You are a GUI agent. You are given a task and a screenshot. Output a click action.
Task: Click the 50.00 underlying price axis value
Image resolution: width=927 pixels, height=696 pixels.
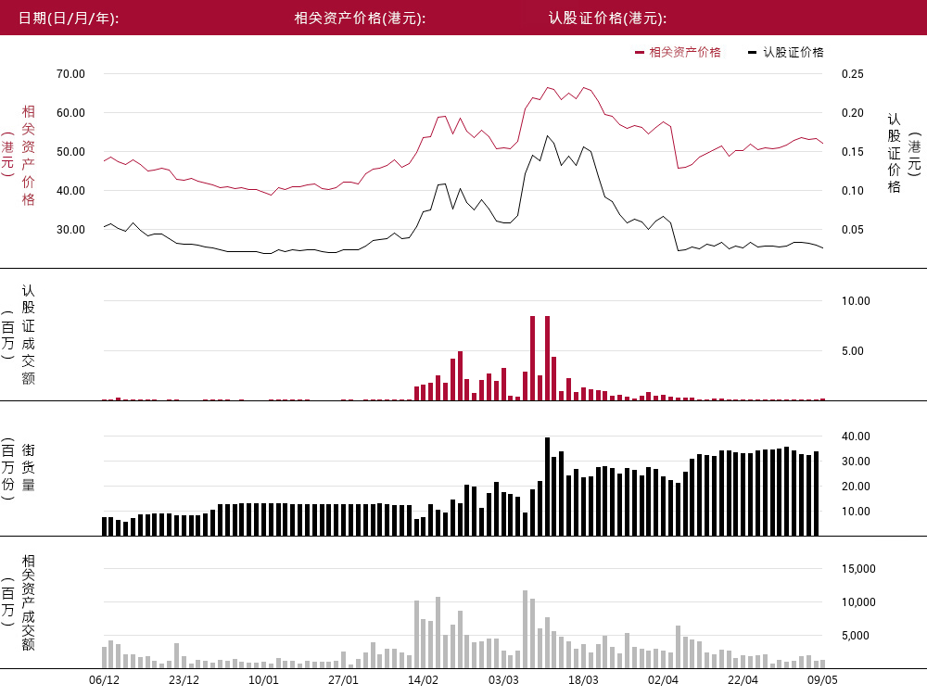point(71,152)
